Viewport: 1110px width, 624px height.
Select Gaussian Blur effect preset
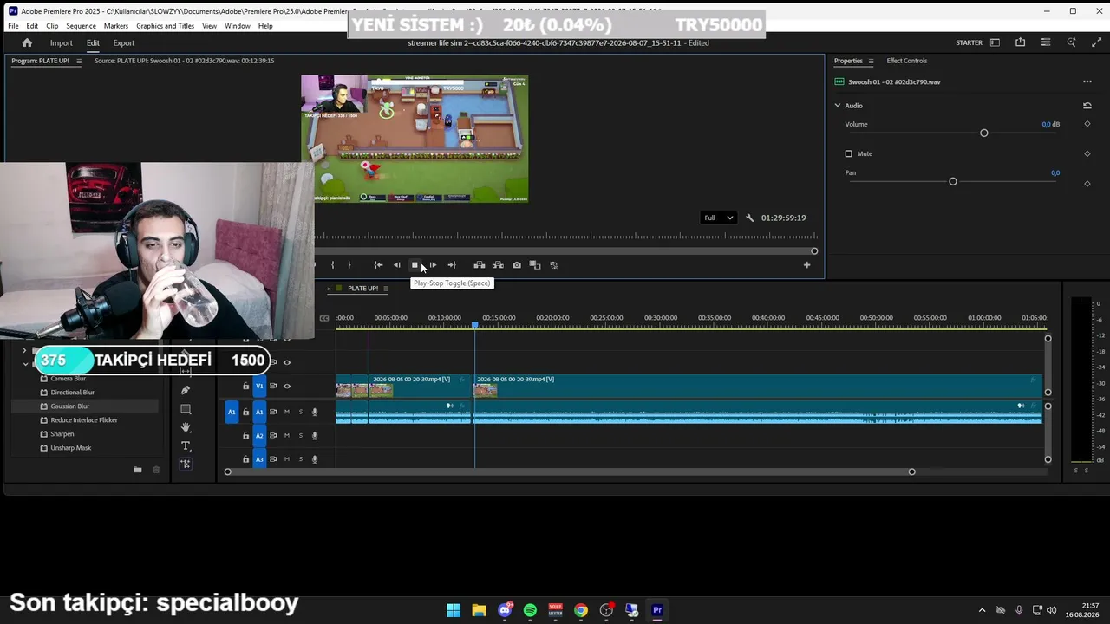(x=69, y=406)
